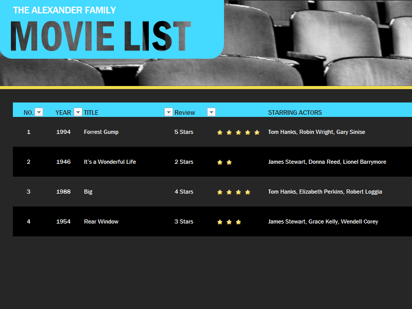Screen dimensions: 412x309
Task: Select the It's a Wonderful Life cell
Action: (110, 162)
